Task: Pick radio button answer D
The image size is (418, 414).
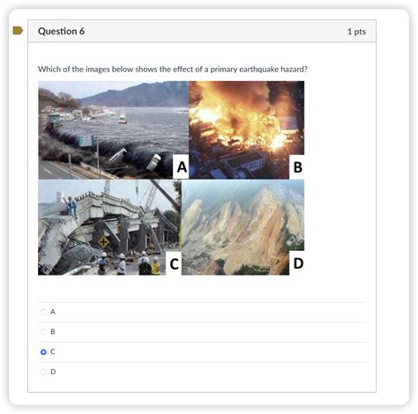Action: [43, 372]
